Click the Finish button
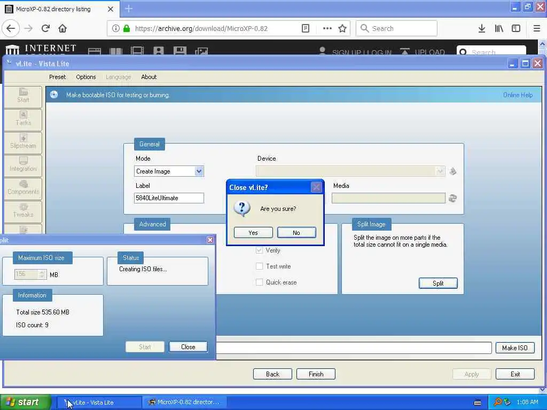Image resolution: width=547 pixels, height=410 pixels. 316,374
